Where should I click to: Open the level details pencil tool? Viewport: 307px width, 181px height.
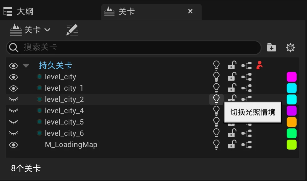point(72,30)
